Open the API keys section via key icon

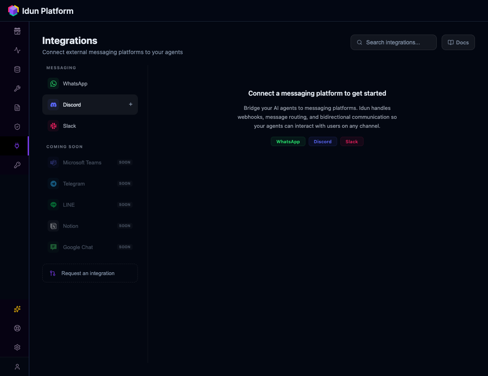[x=17, y=165]
